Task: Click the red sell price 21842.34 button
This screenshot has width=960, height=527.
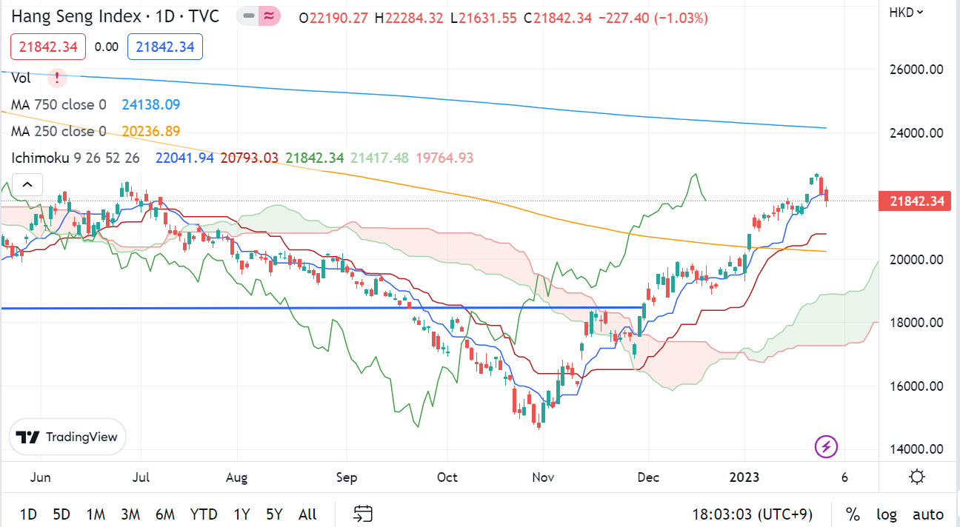Action: point(48,47)
